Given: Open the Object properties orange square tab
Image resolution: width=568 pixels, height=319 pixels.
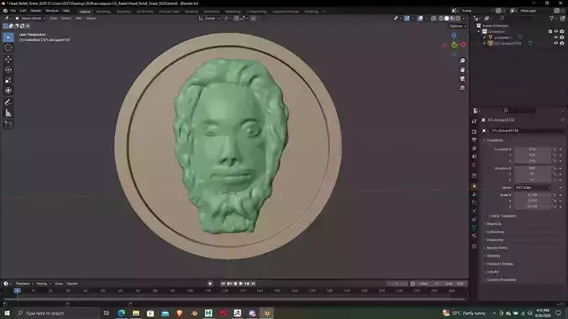Looking at the screenshot, I should 474,186.
